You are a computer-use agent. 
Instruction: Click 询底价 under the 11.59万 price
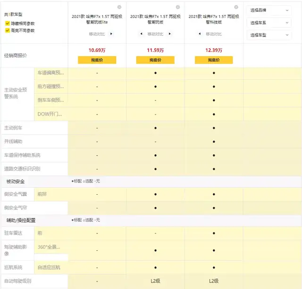click(x=155, y=60)
